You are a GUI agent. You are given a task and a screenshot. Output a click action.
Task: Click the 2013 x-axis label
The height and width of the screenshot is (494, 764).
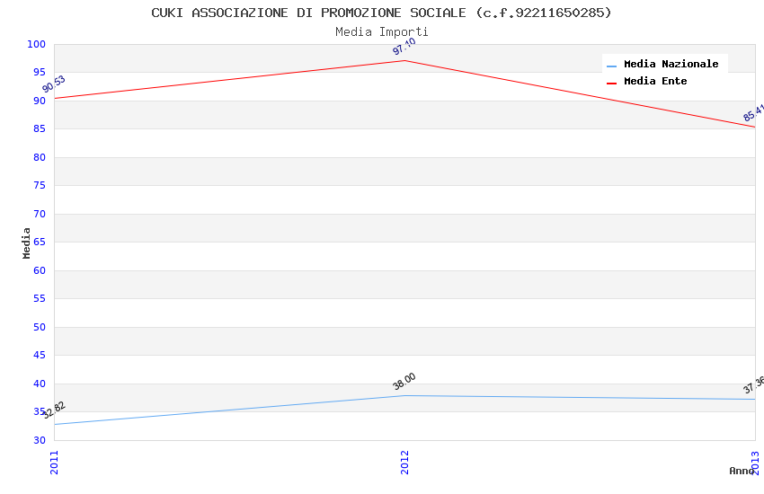tap(755, 463)
